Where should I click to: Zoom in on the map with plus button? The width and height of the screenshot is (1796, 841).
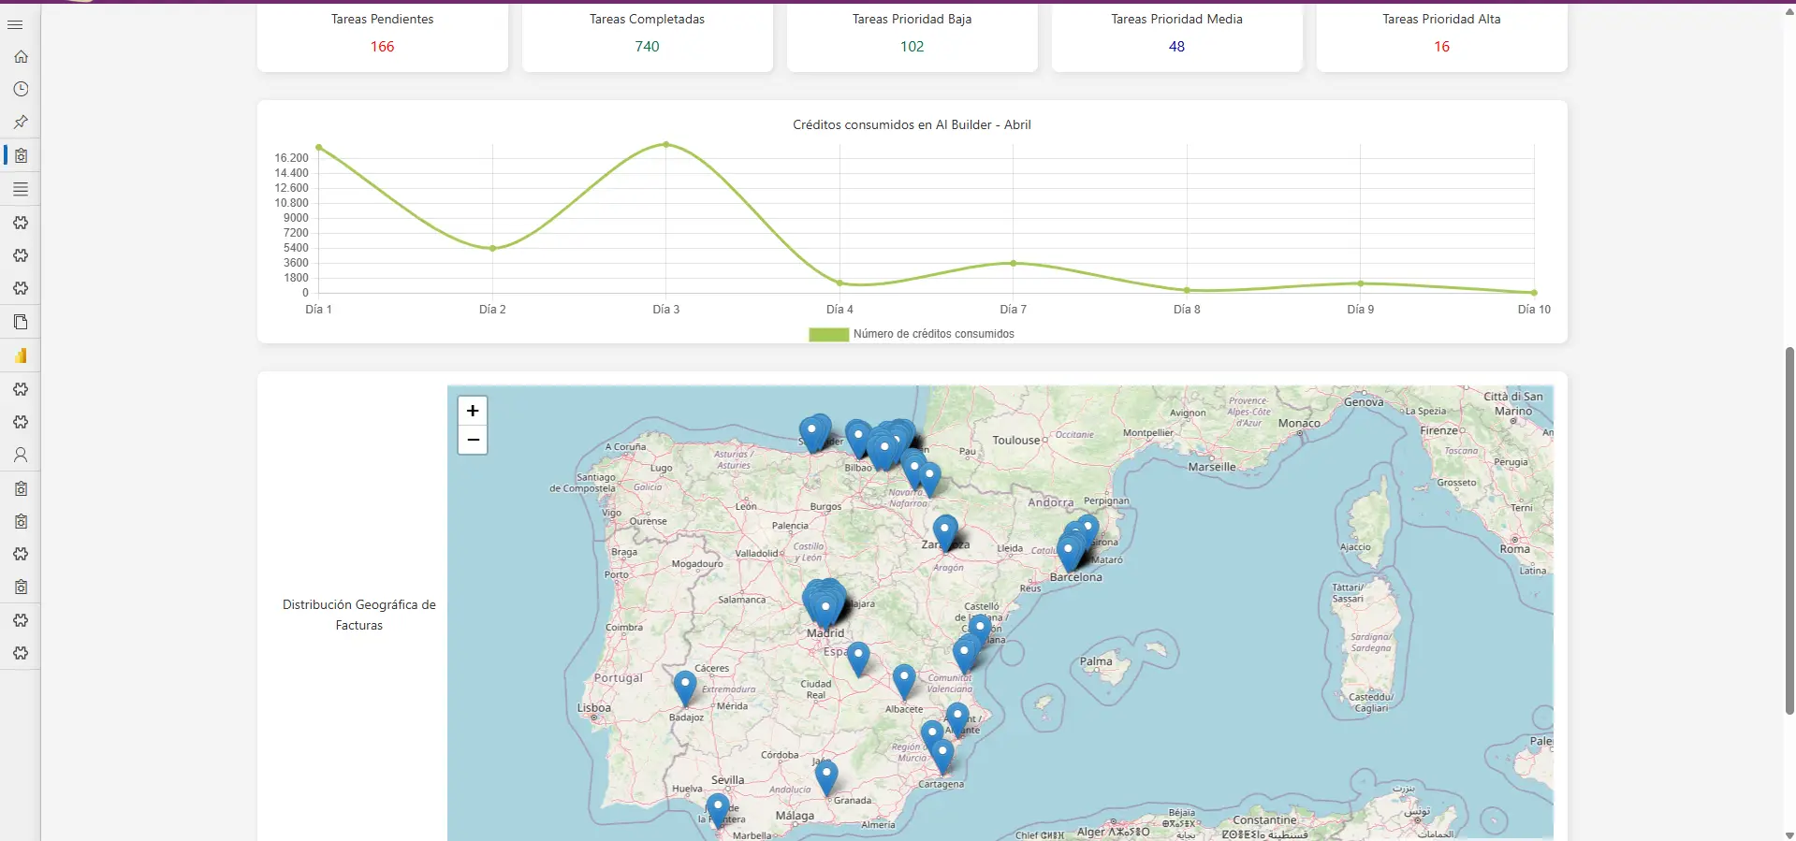(x=473, y=411)
